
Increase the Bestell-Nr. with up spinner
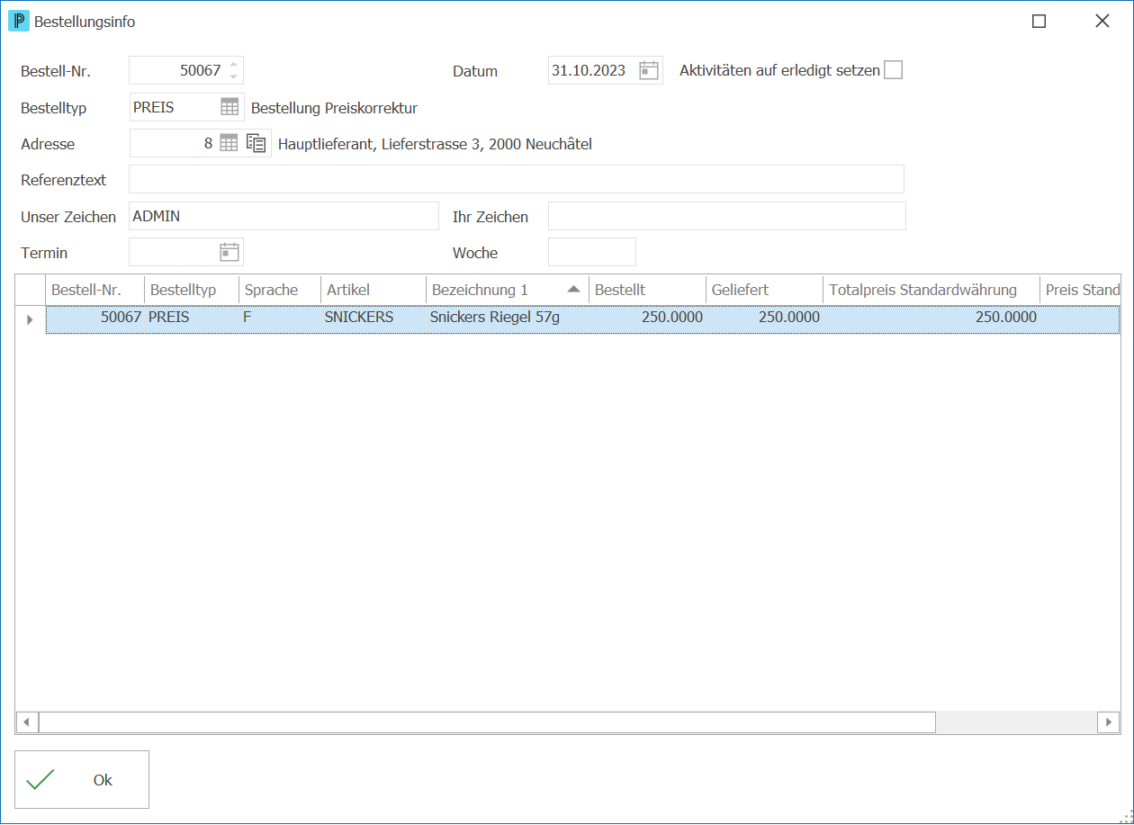[233, 64]
